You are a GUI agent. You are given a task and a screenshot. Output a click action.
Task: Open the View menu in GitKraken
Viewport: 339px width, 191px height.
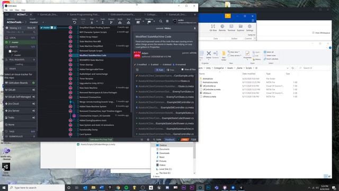17,10
